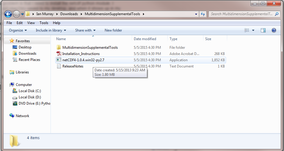Click the Downloads folder icon in Favorites

coord(15,54)
